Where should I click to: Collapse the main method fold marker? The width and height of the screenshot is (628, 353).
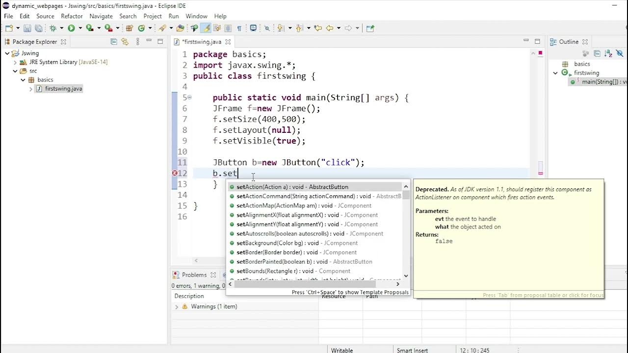point(189,98)
